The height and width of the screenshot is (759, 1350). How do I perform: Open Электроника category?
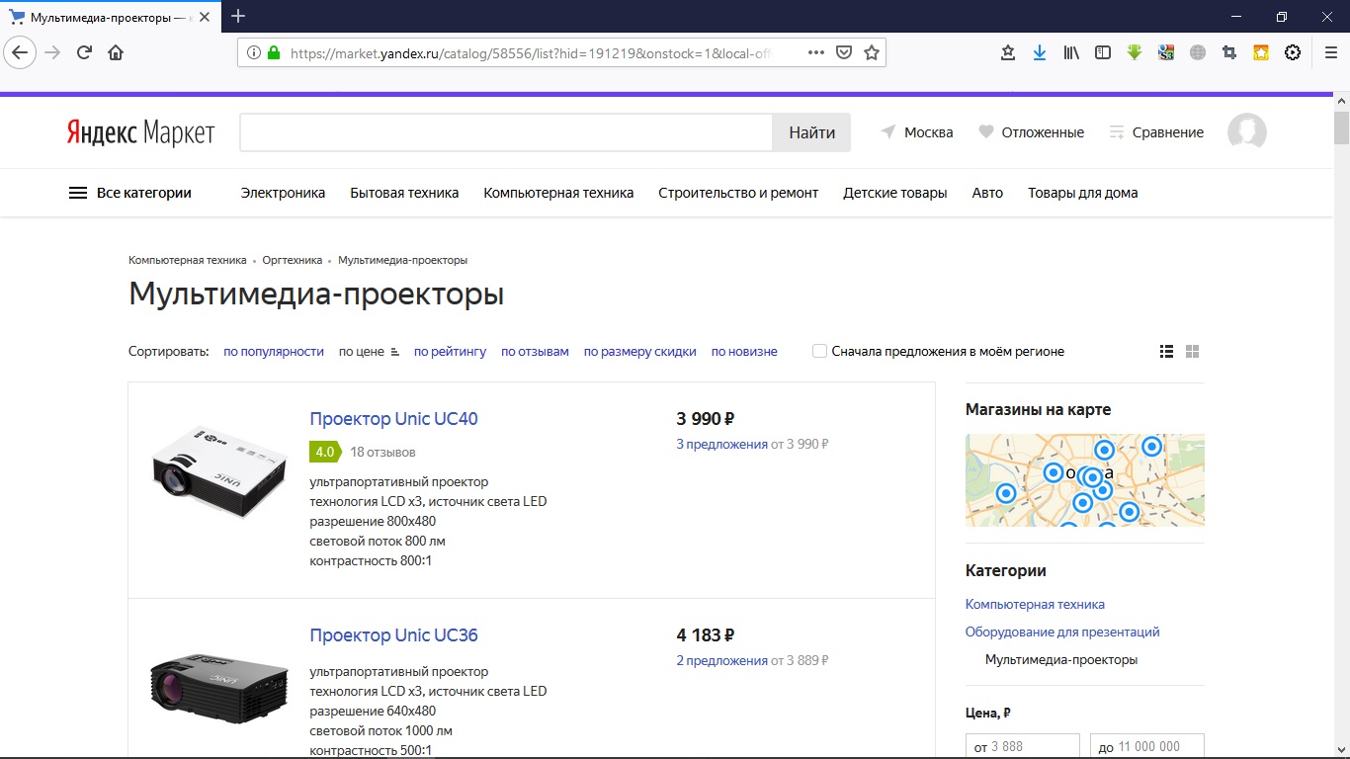tap(283, 193)
